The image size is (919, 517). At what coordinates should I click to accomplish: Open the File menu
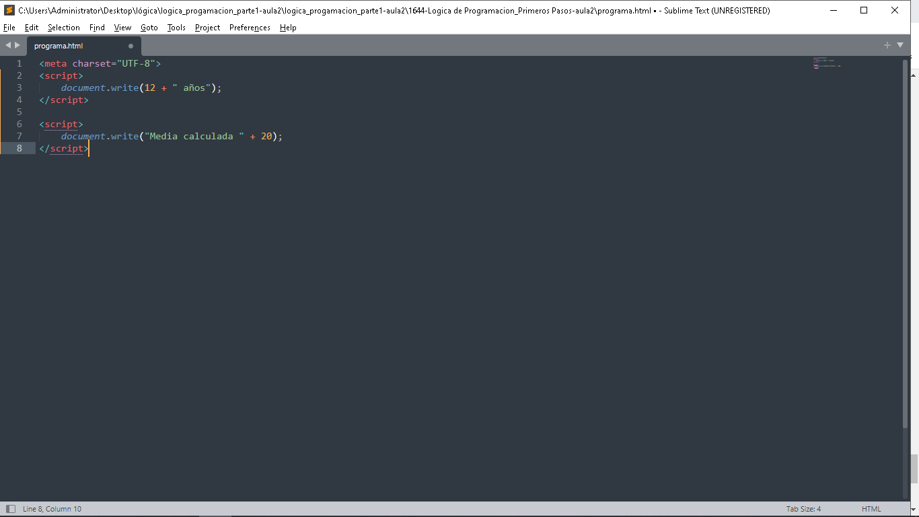pyautogui.click(x=9, y=28)
